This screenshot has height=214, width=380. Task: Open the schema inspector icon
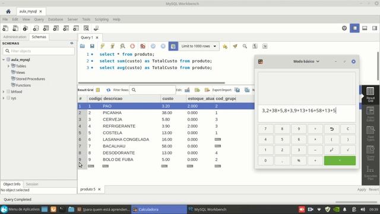coord(26,29)
